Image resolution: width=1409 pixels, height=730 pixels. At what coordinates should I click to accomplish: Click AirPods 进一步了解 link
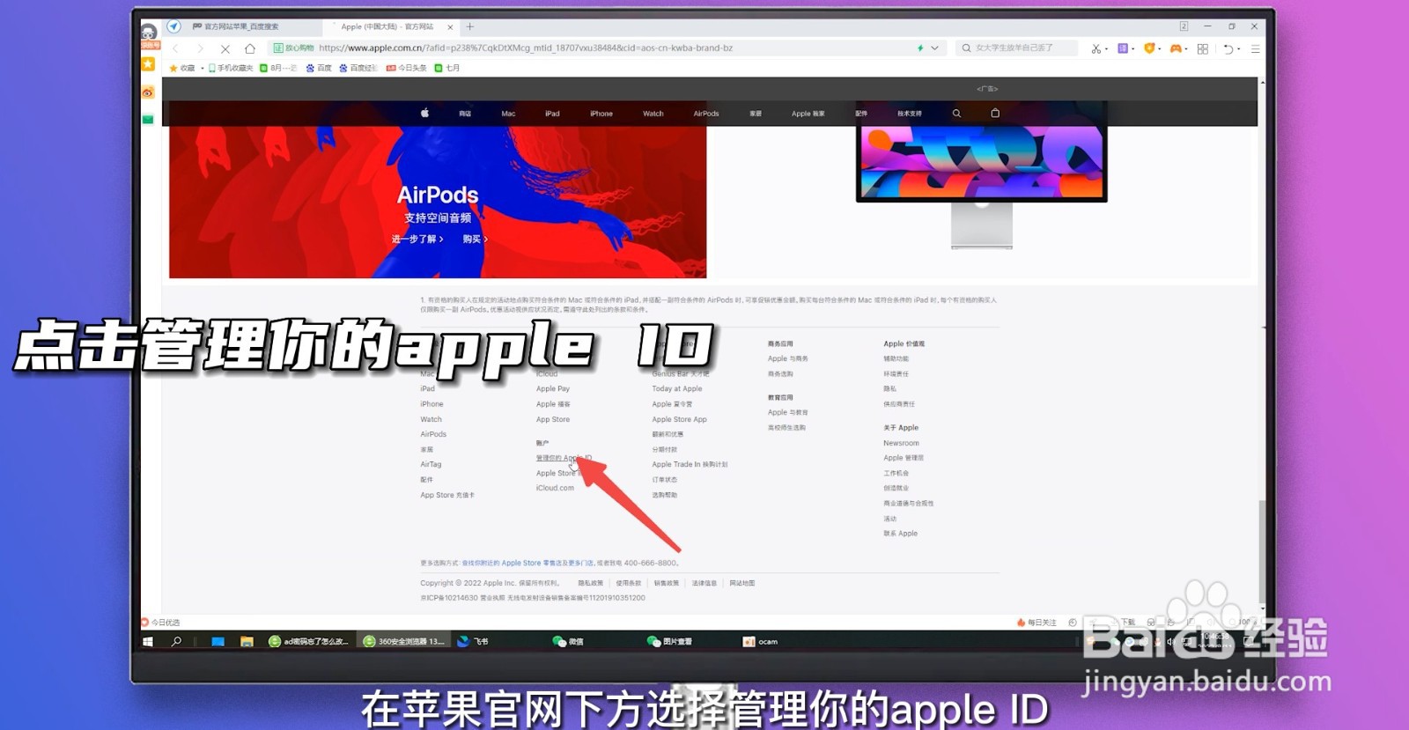[x=417, y=239]
